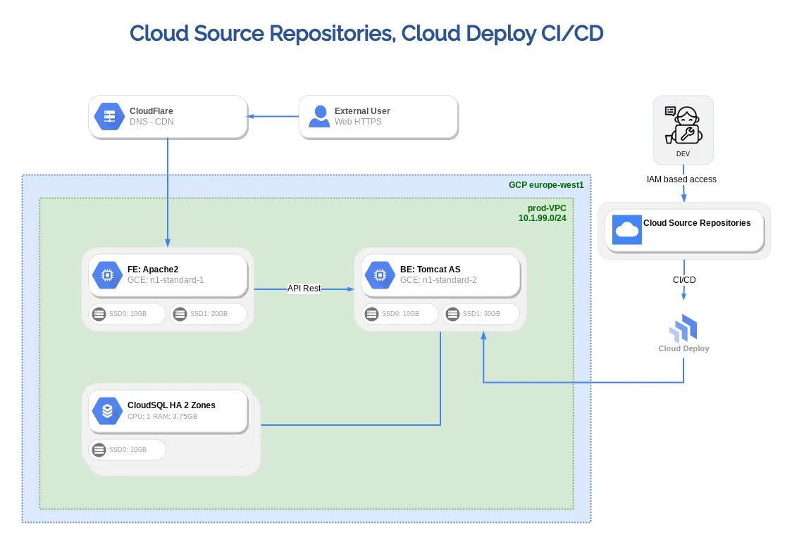
Task: Click the Cloud Deploy logo icon
Action: (x=683, y=328)
